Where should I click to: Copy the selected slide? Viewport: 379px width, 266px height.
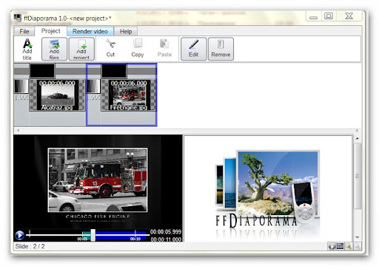point(138,49)
